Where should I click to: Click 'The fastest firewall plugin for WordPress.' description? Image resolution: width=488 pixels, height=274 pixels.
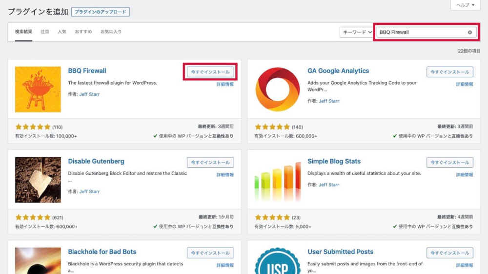point(112,83)
